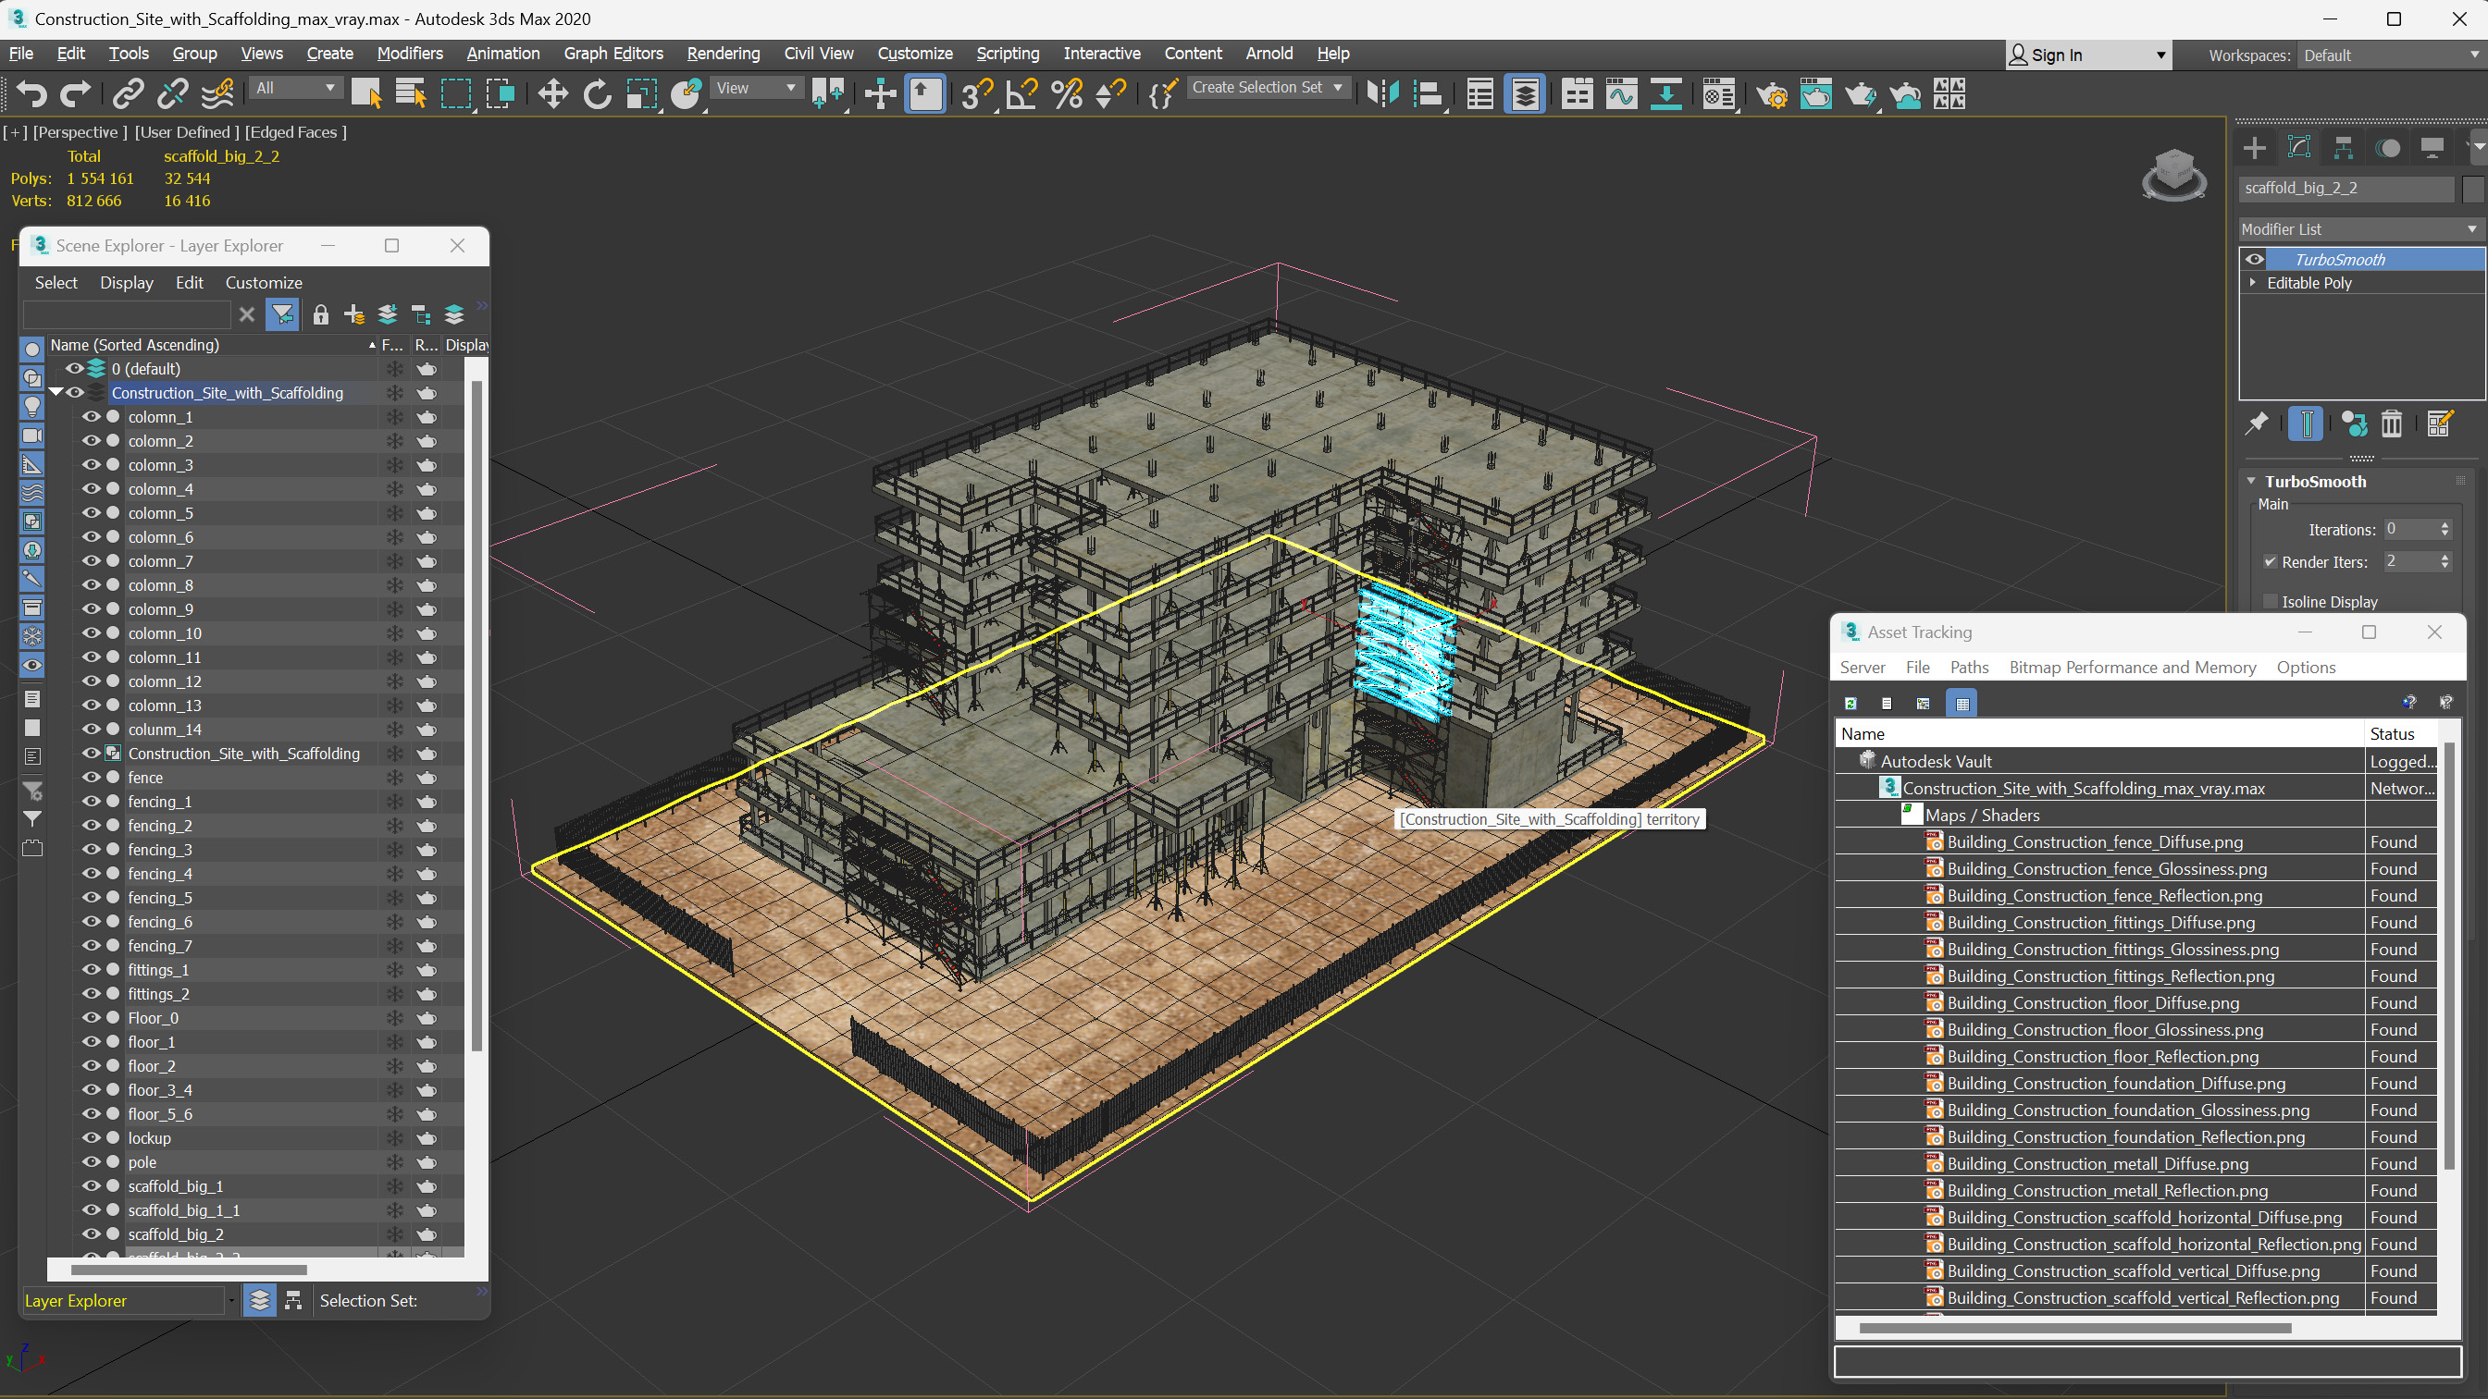Screen dimensions: 2488x1399
Task: Toggle visibility of fence object
Action: coord(91,779)
